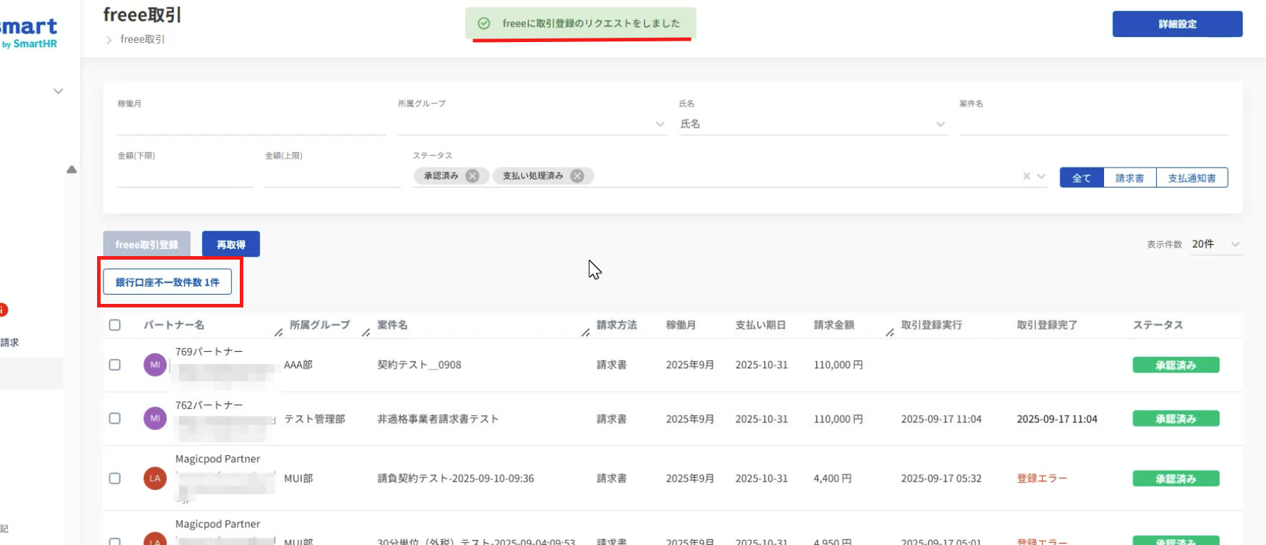Image resolution: width=1266 pixels, height=545 pixels.
Task: Remove the 支払い処理済み status filter chip
Action: (x=577, y=176)
